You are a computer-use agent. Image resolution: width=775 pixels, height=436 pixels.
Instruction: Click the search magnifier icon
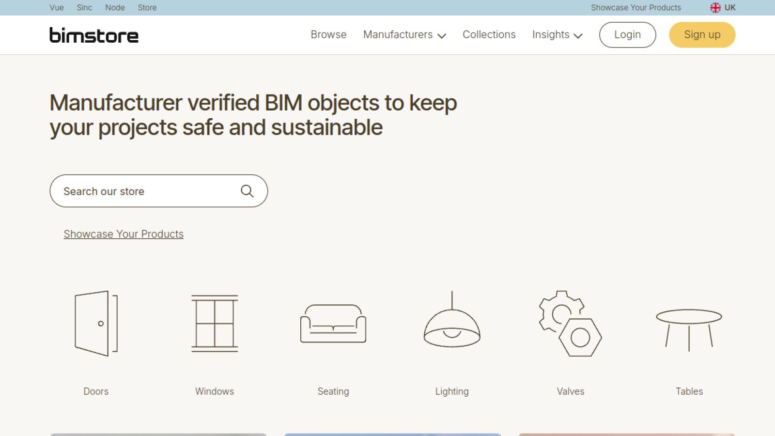[x=247, y=191]
